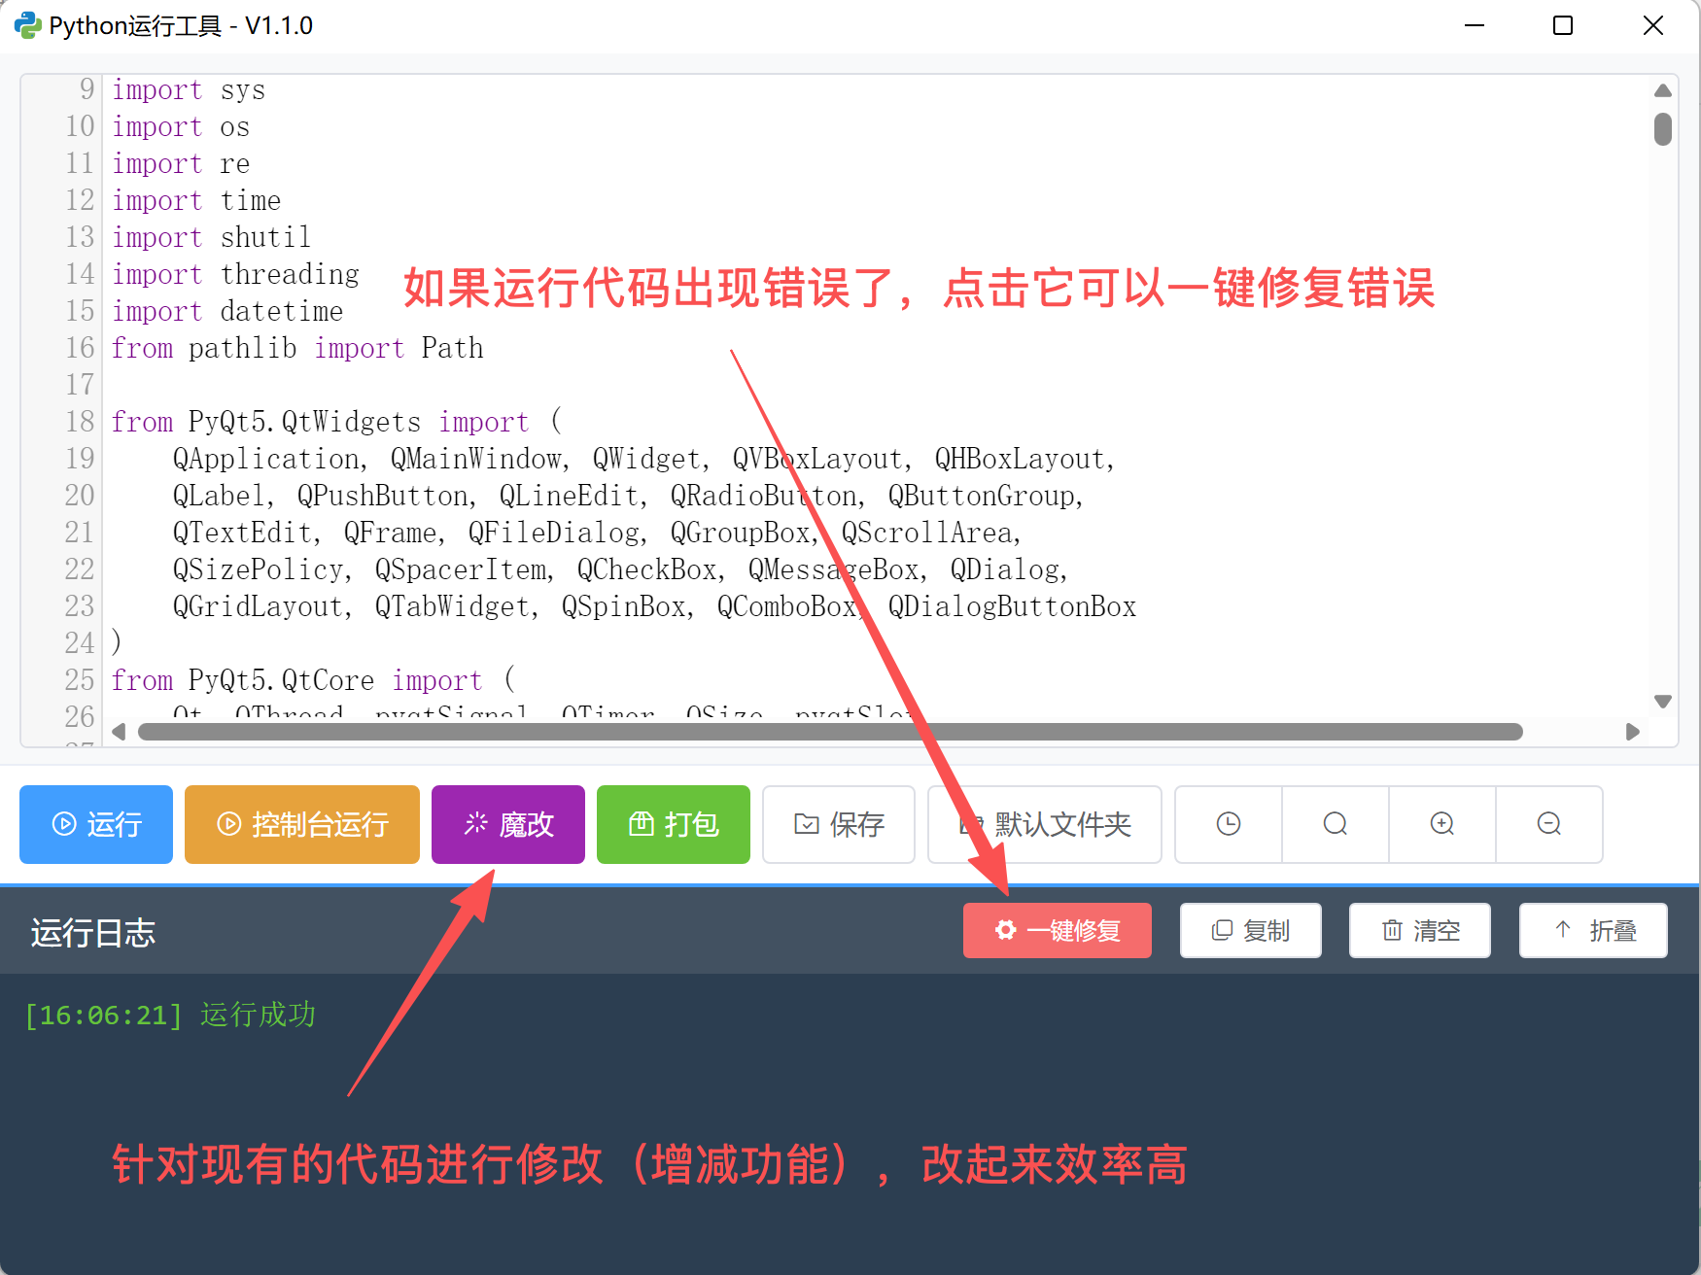This screenshot has width=1701, height=1275.
Task: Collapse the log panel with 折叠
Action: click(x=1593, y=930)
